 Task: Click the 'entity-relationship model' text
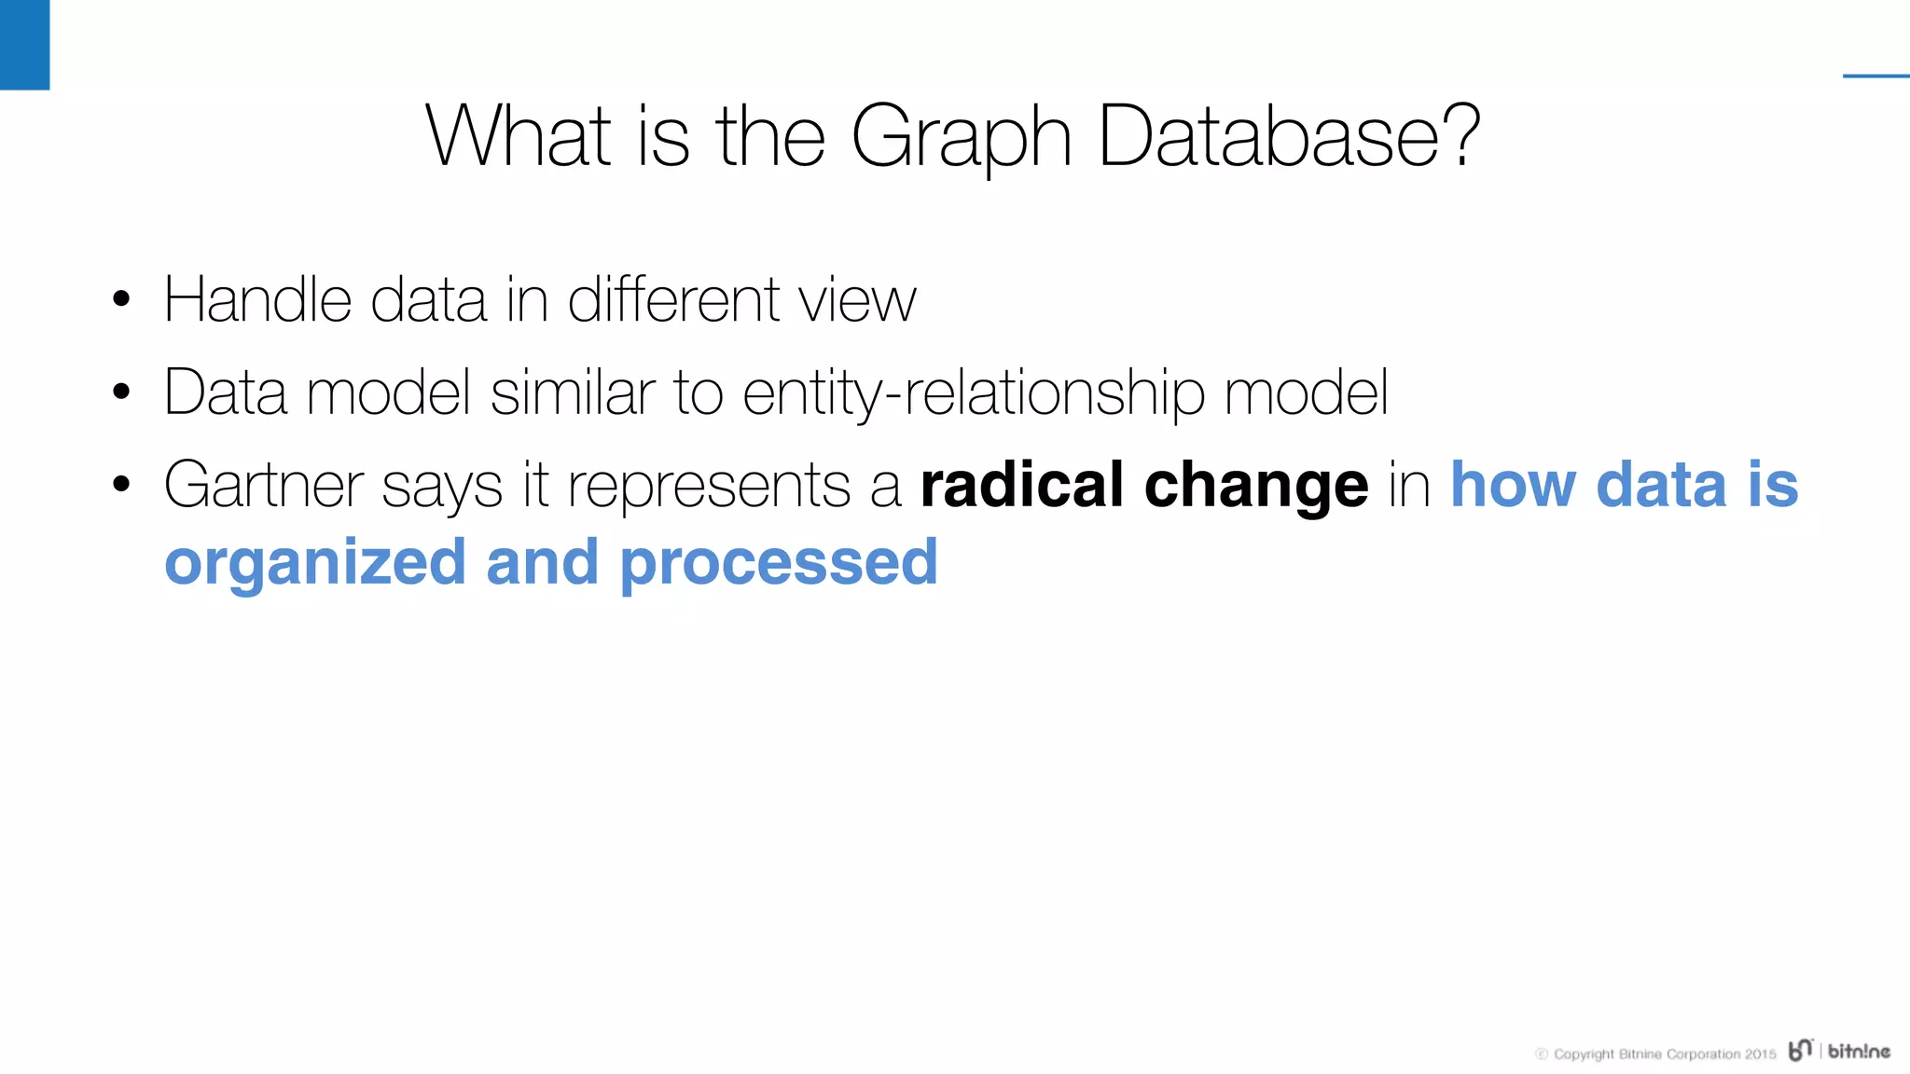click(1065, 393)
